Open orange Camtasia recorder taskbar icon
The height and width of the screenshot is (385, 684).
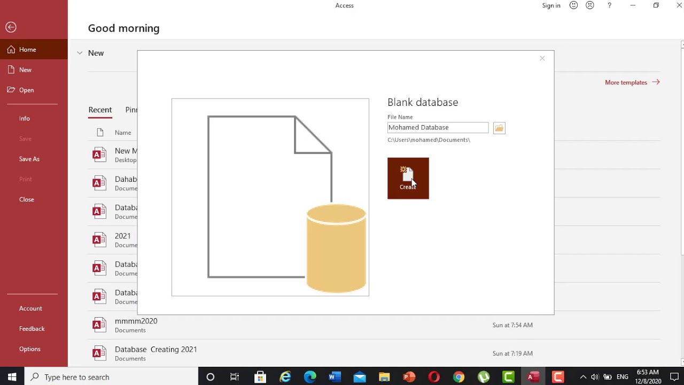pyautogui.click(x=558, y=377)
